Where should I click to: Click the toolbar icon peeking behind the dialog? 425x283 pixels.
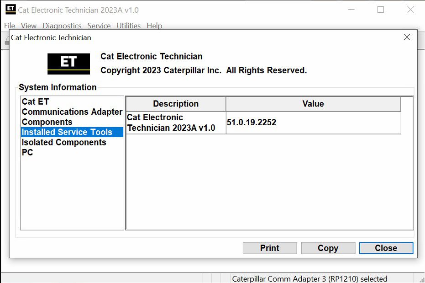pos(6,40)
